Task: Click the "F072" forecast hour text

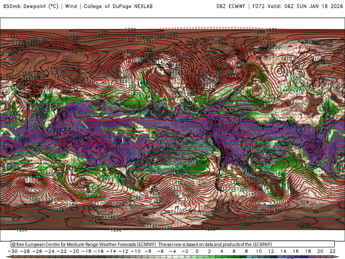Action: [x=258, y=6]
